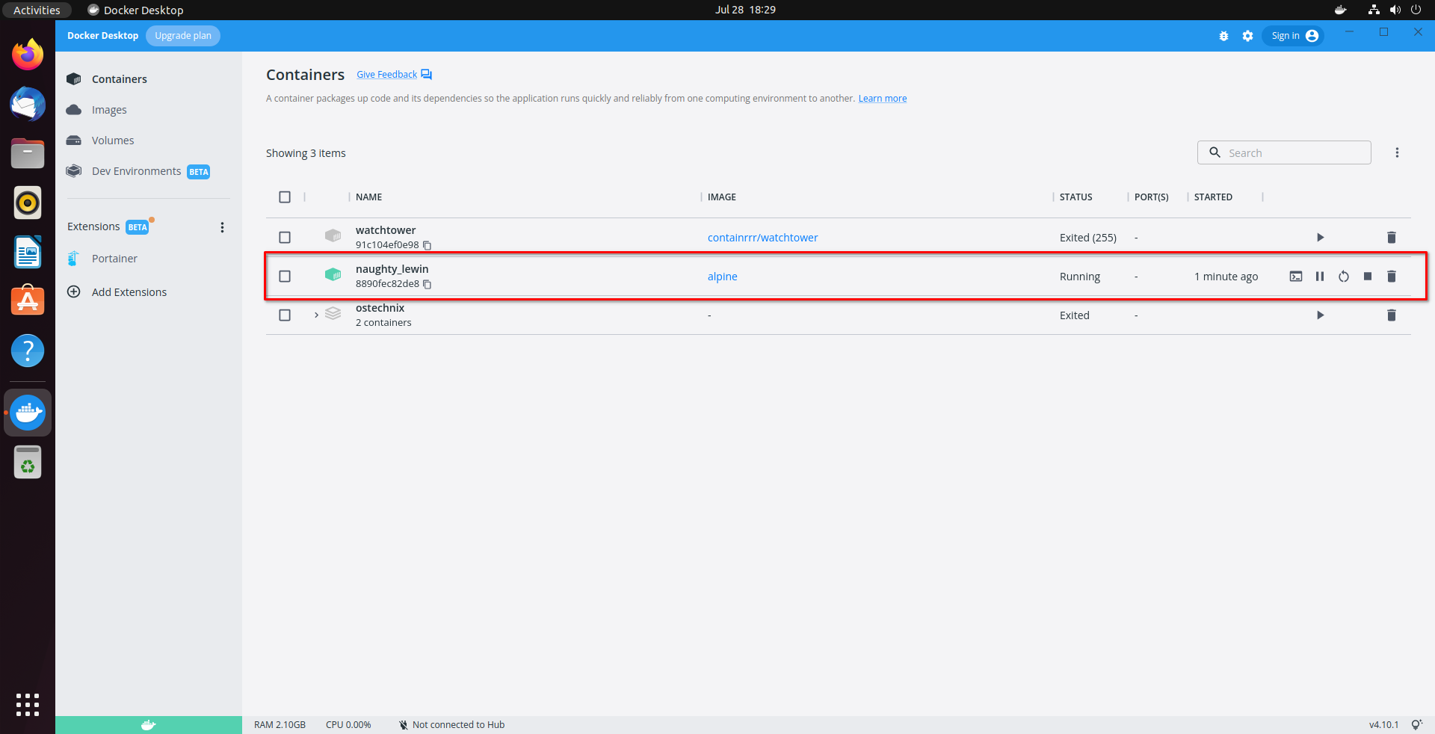Viewport: 1435px width, 734px height.
Task: Open the Give Feedback link
Action: click(x=386, y=74)
